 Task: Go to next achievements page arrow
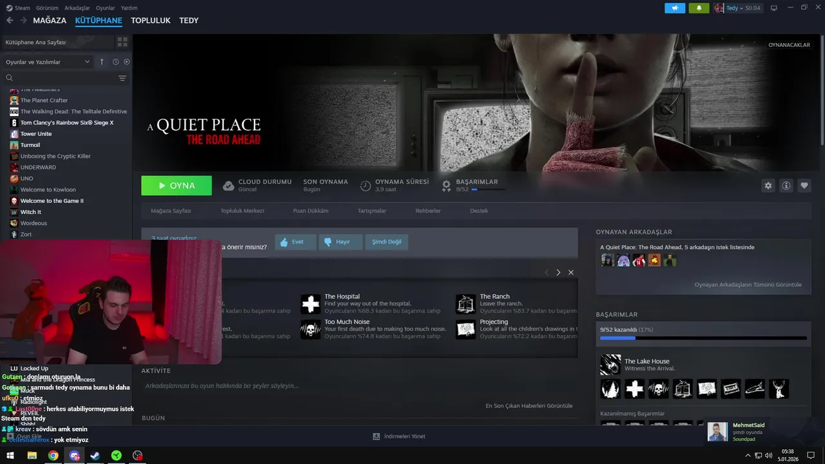point(558,273)
